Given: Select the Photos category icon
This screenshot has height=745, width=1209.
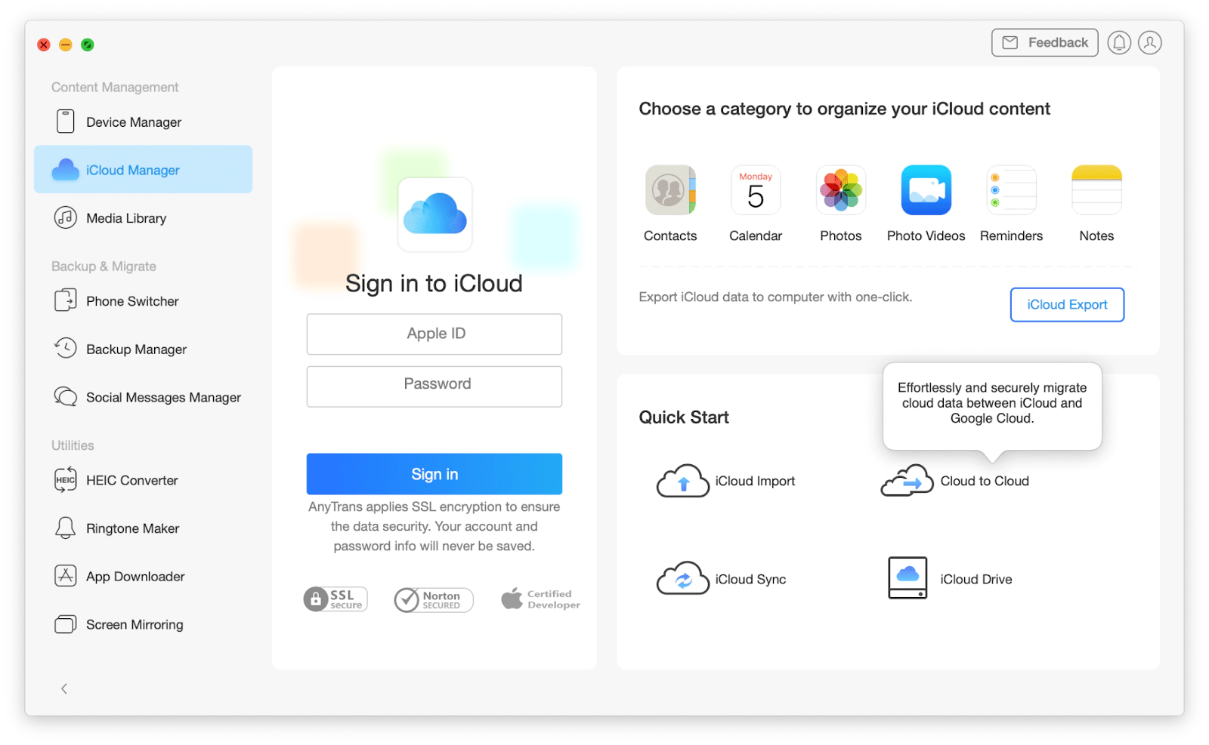Looking at the screenshot, I should (841, 190).
